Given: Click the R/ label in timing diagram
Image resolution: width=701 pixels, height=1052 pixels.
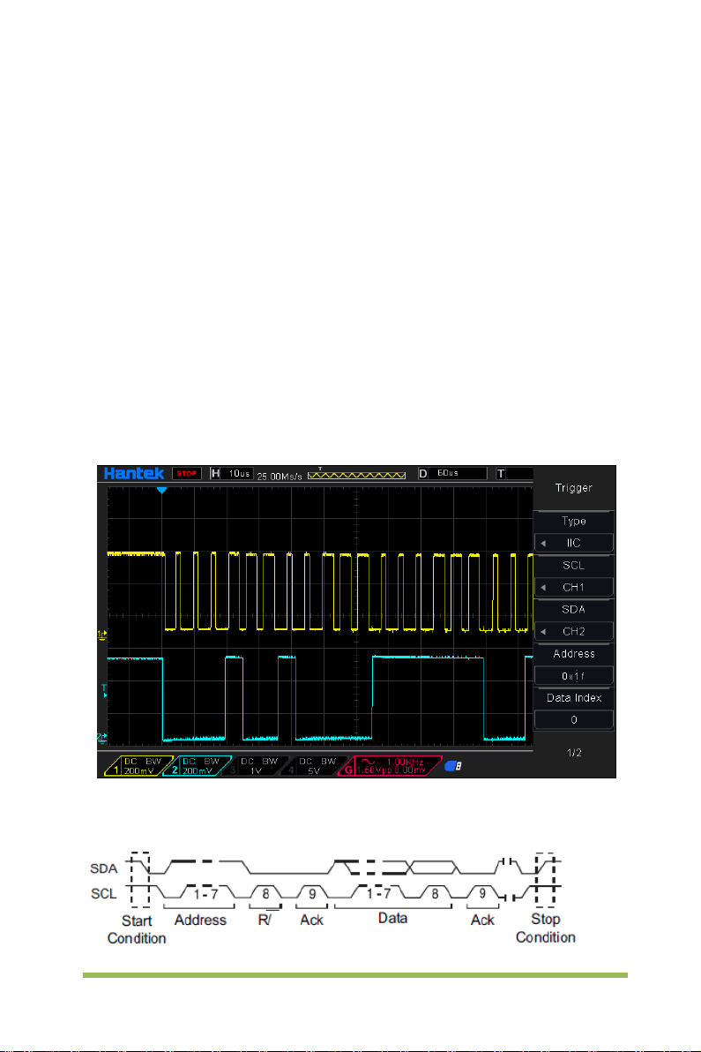Looking at the screenshot, I should coord(265,920).
